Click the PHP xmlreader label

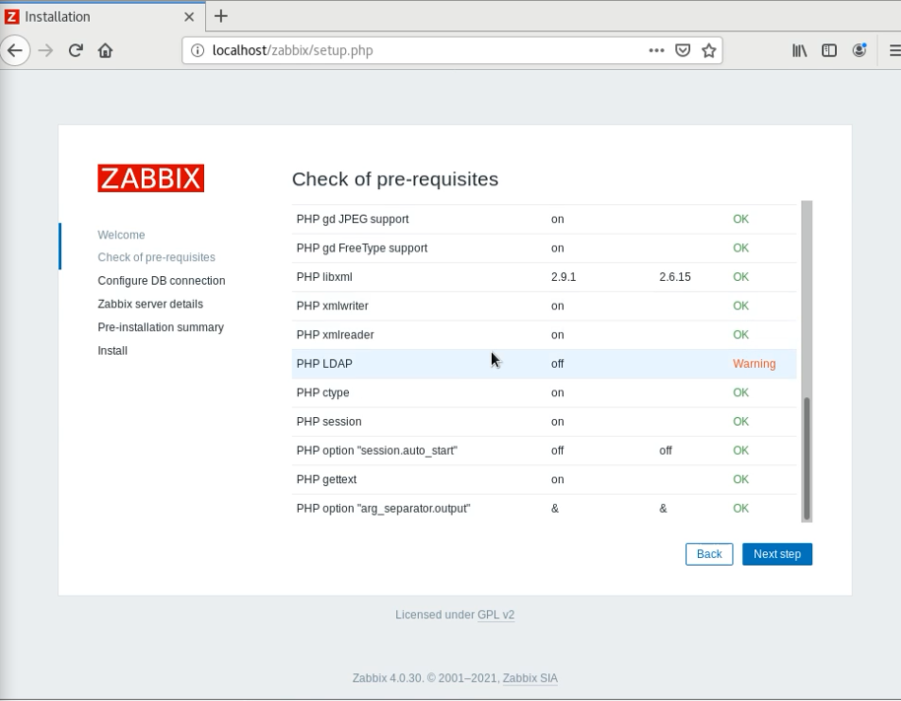coord(335,335)
